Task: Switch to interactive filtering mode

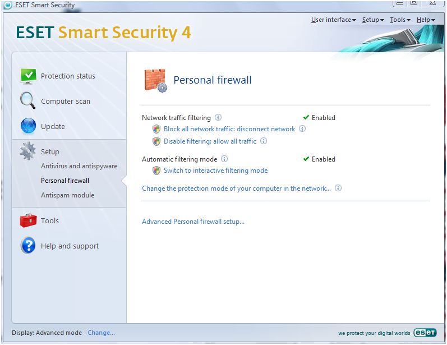Action: pos(215,171)
